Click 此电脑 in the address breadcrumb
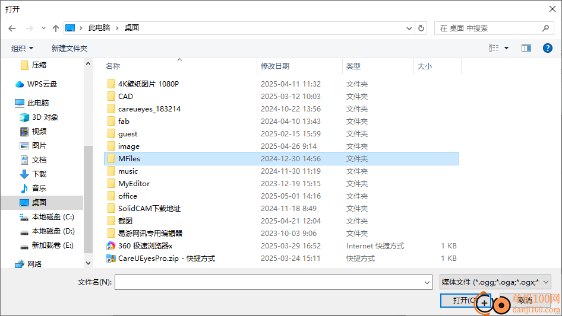 coord(99,28)
